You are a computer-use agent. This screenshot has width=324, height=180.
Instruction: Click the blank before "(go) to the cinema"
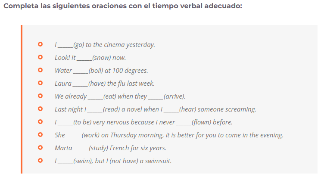click(x=65, y=47)
